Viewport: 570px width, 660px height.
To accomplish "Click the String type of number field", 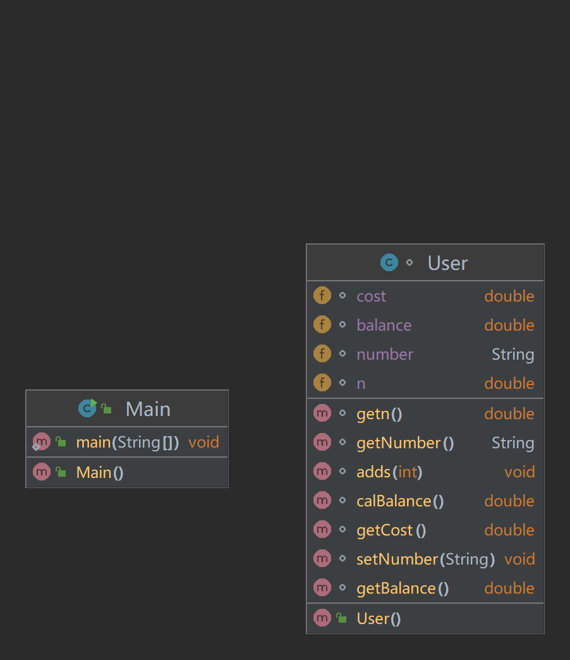I will click(x=512, y=355).
